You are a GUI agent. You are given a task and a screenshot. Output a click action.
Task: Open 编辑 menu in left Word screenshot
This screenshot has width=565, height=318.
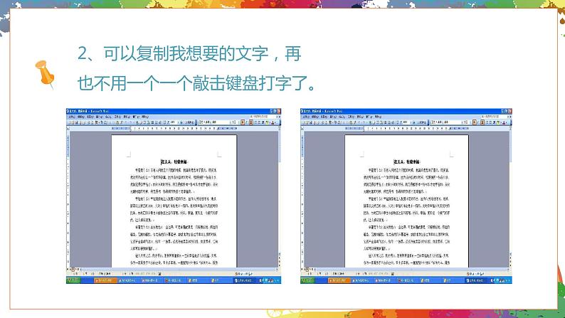81,117
